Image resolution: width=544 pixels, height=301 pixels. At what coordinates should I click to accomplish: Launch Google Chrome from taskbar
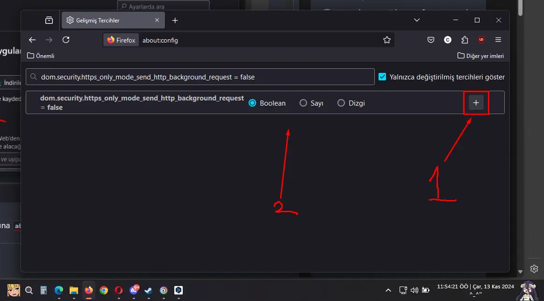(x=104, y=290)
